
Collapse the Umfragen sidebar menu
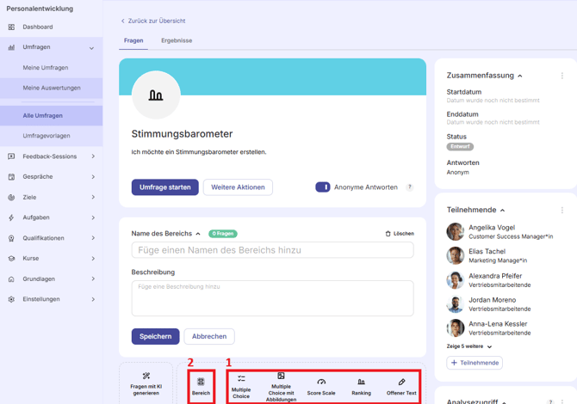coord(91,48)
